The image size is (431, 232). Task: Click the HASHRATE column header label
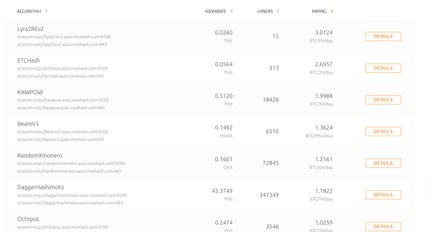215,11
